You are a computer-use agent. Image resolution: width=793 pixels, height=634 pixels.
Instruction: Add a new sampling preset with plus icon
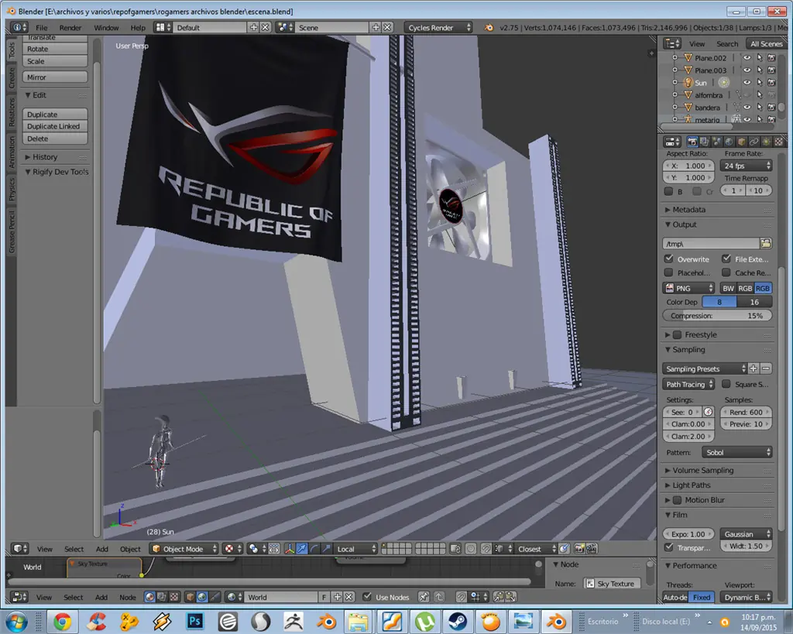point(754,368)
